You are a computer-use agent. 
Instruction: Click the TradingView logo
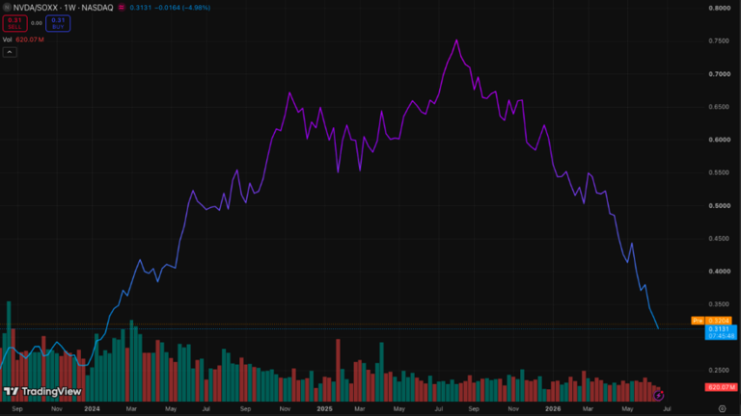pyautogui.click(x=42, y=392)
